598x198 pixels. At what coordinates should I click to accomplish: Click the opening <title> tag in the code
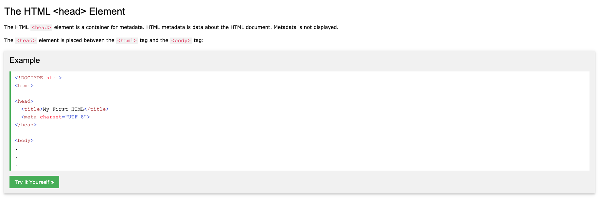(x=32, y=109)
